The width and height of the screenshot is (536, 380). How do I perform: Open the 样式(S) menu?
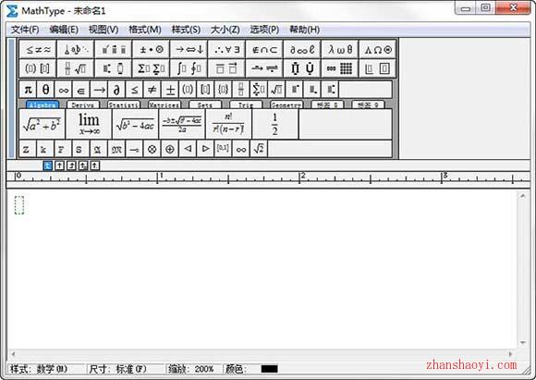tap(186, 30)
